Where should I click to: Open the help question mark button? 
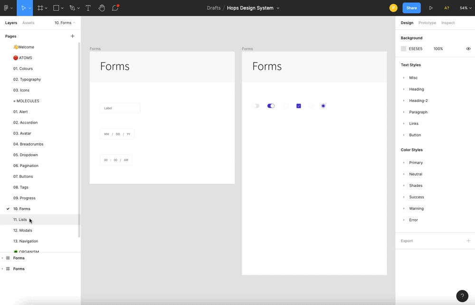pos(462,296)
